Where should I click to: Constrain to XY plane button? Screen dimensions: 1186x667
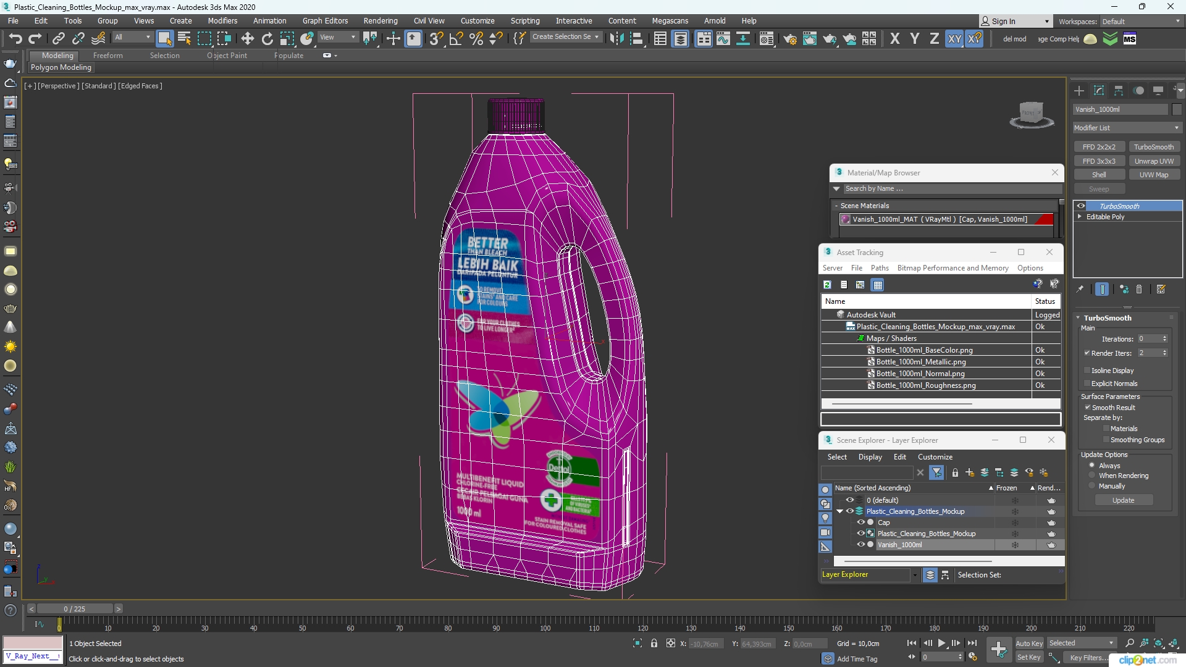954,39
